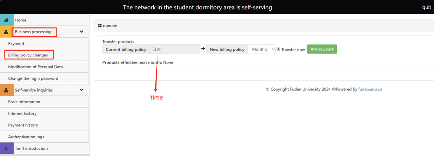The image size is (434, 156).
Task: View Basic Information page
Action: [x=24, y=102]
